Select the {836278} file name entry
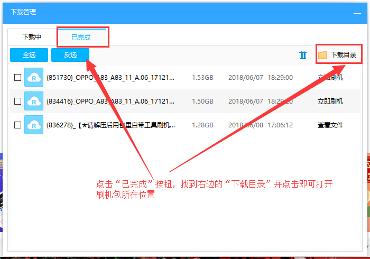370x259 pixels. coord(110,125)
